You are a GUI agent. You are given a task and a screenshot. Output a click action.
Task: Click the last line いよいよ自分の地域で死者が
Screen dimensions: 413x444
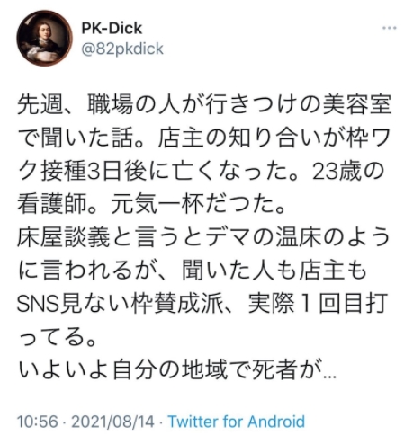tap(177, 369)
